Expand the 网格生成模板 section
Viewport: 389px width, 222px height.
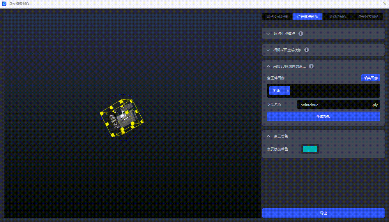click(x=268, y=34)
